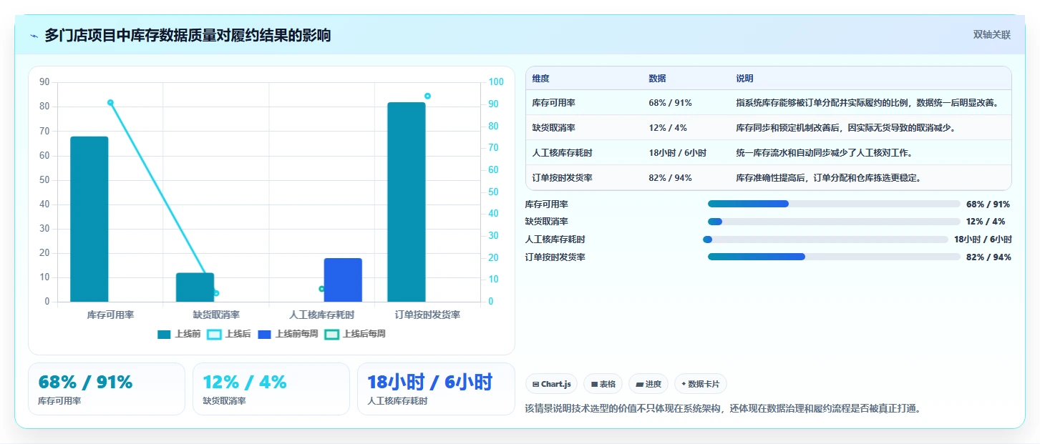The image size is (1040, 444).
Task: Click the 进度 tag chip
Action: coord(648,384)
